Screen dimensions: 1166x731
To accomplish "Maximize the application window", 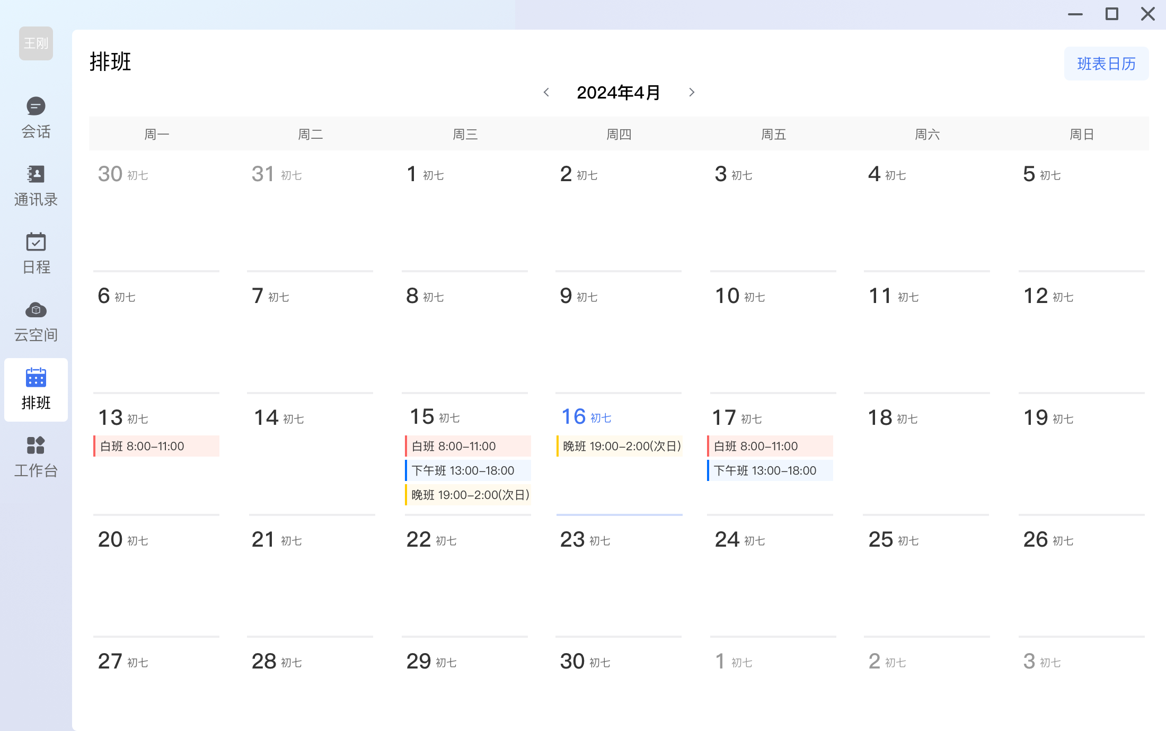I will coord(1111,14).
